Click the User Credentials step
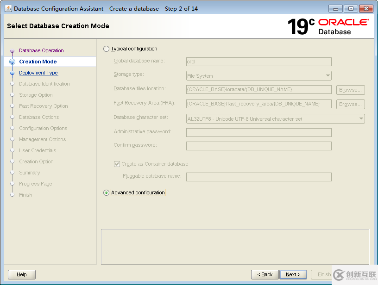378x285 pixels. (x=38, y=150)
